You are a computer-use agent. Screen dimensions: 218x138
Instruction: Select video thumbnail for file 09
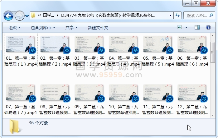(89, 93)
